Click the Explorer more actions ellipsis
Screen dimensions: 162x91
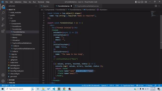36,6
